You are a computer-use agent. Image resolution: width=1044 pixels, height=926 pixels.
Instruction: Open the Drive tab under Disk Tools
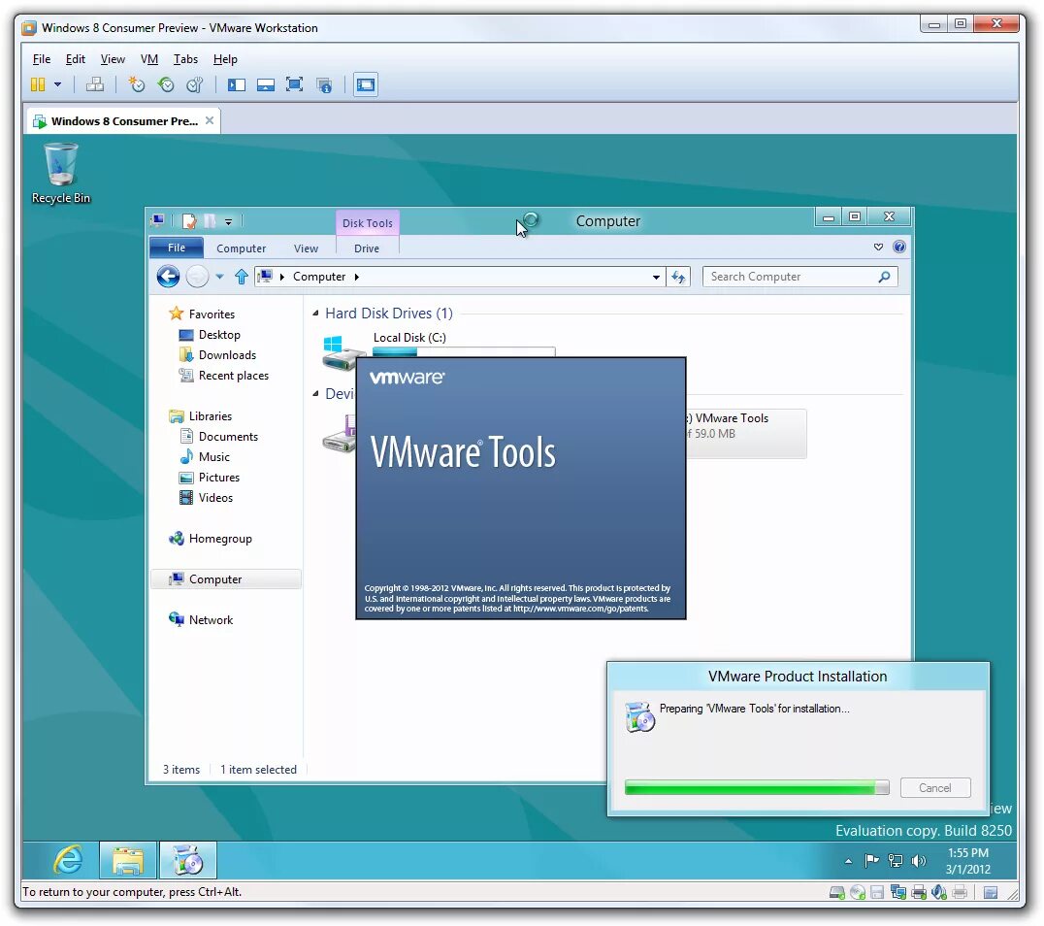coord(367,248)
